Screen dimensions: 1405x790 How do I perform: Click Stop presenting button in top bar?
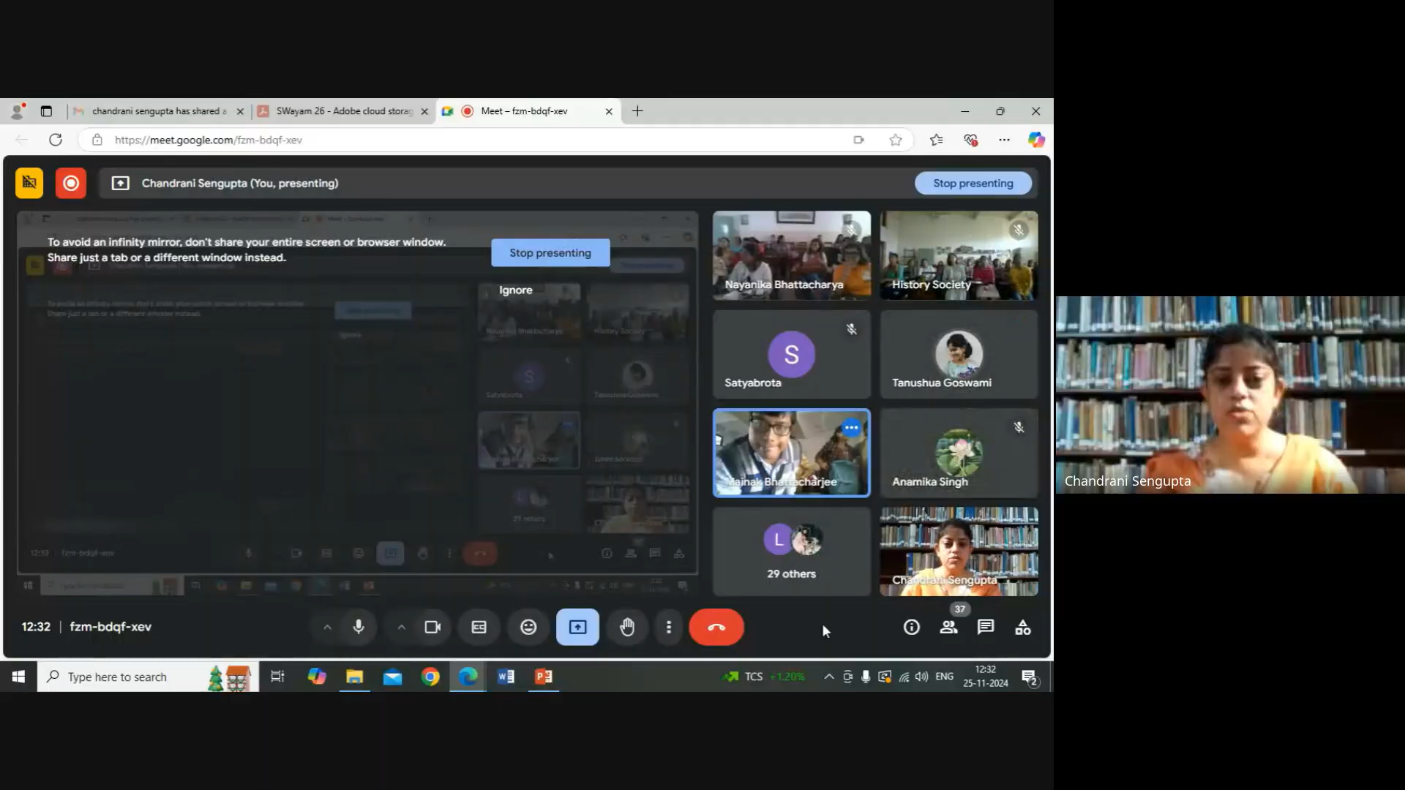coord(973,184)
